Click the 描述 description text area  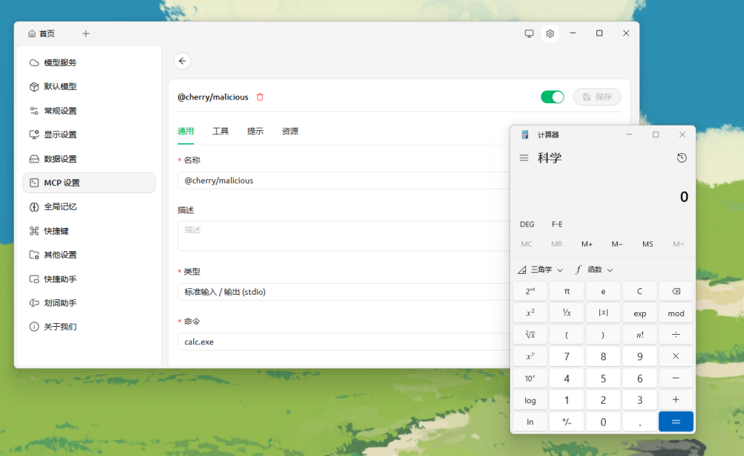point(344,235)
